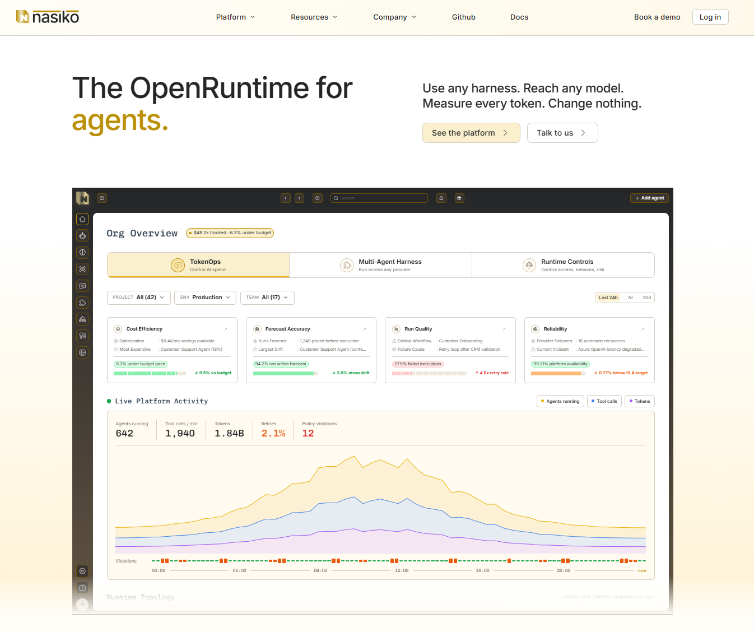
Task: Open the settings gear icon in the sidebar
Action: coord(82,571)
